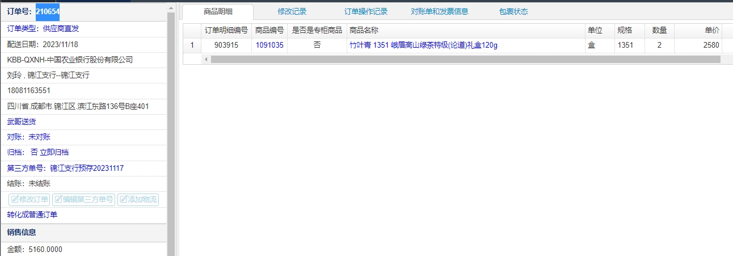The height and width of the screenshot is (256, 733).
Task: Click the KBB-QXNH-中国农业银行股份有限公司 text
Action: (x=70, y=60)
